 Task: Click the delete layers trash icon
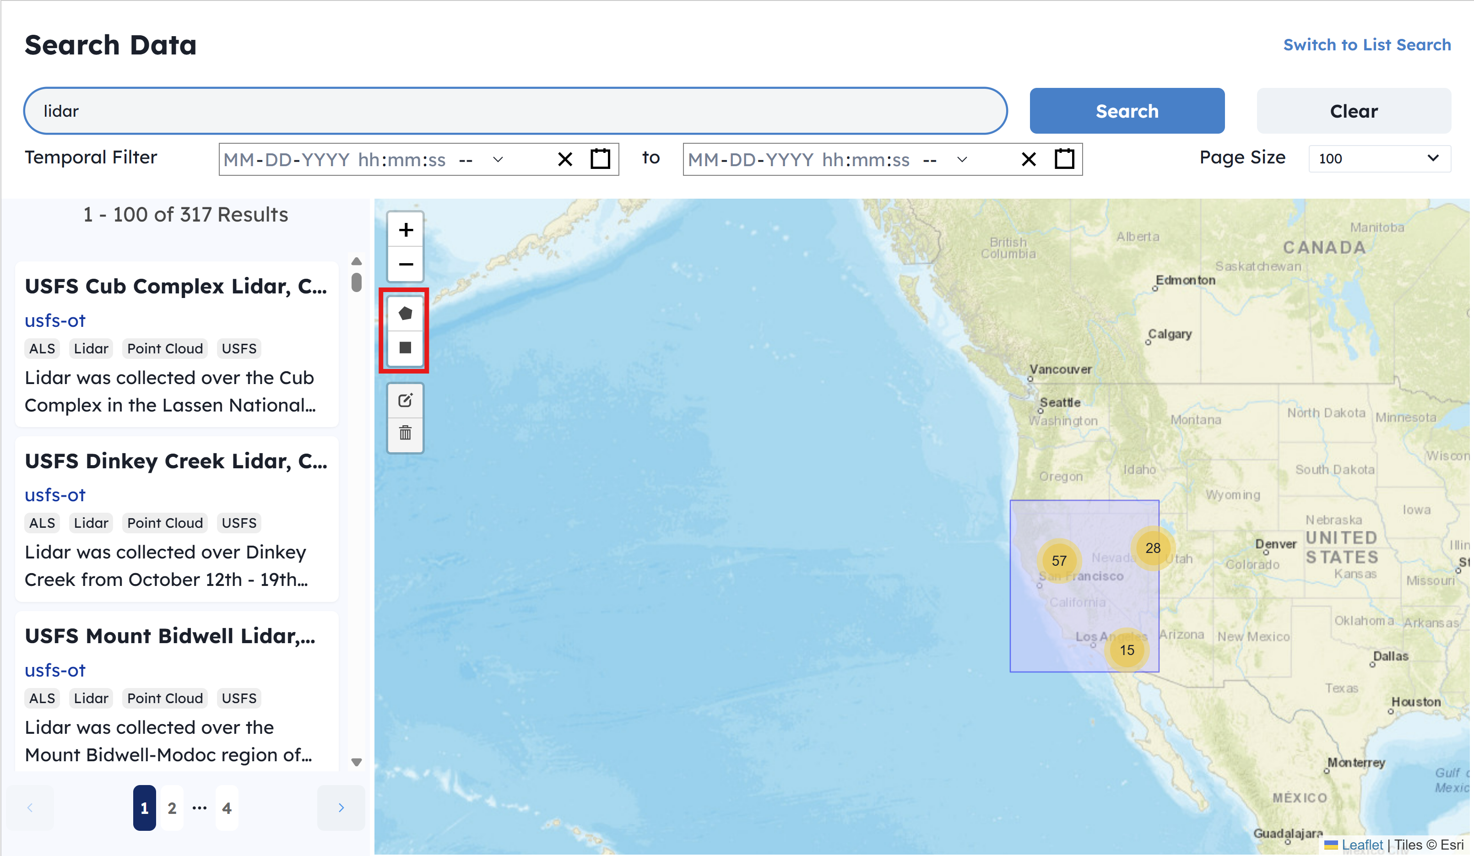tap(406, 433)
